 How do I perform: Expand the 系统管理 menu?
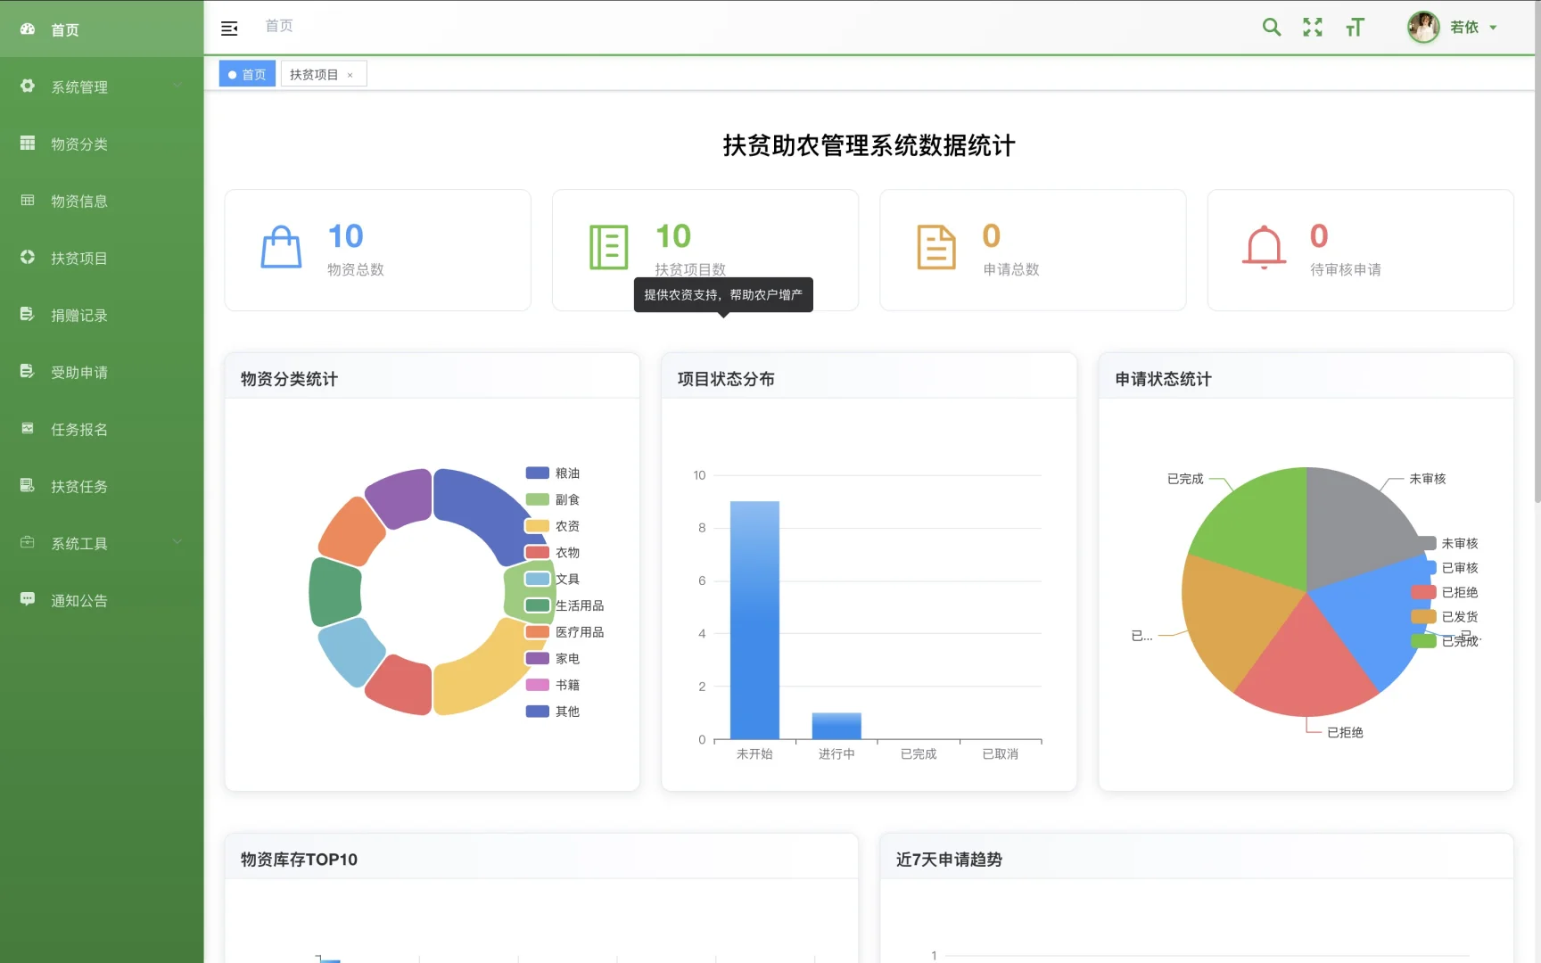(79, 86)
